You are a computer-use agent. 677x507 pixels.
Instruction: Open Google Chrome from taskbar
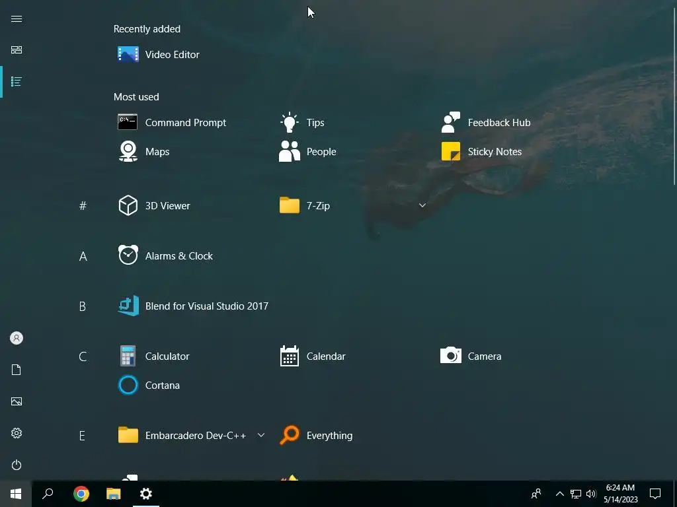(81, 494)
